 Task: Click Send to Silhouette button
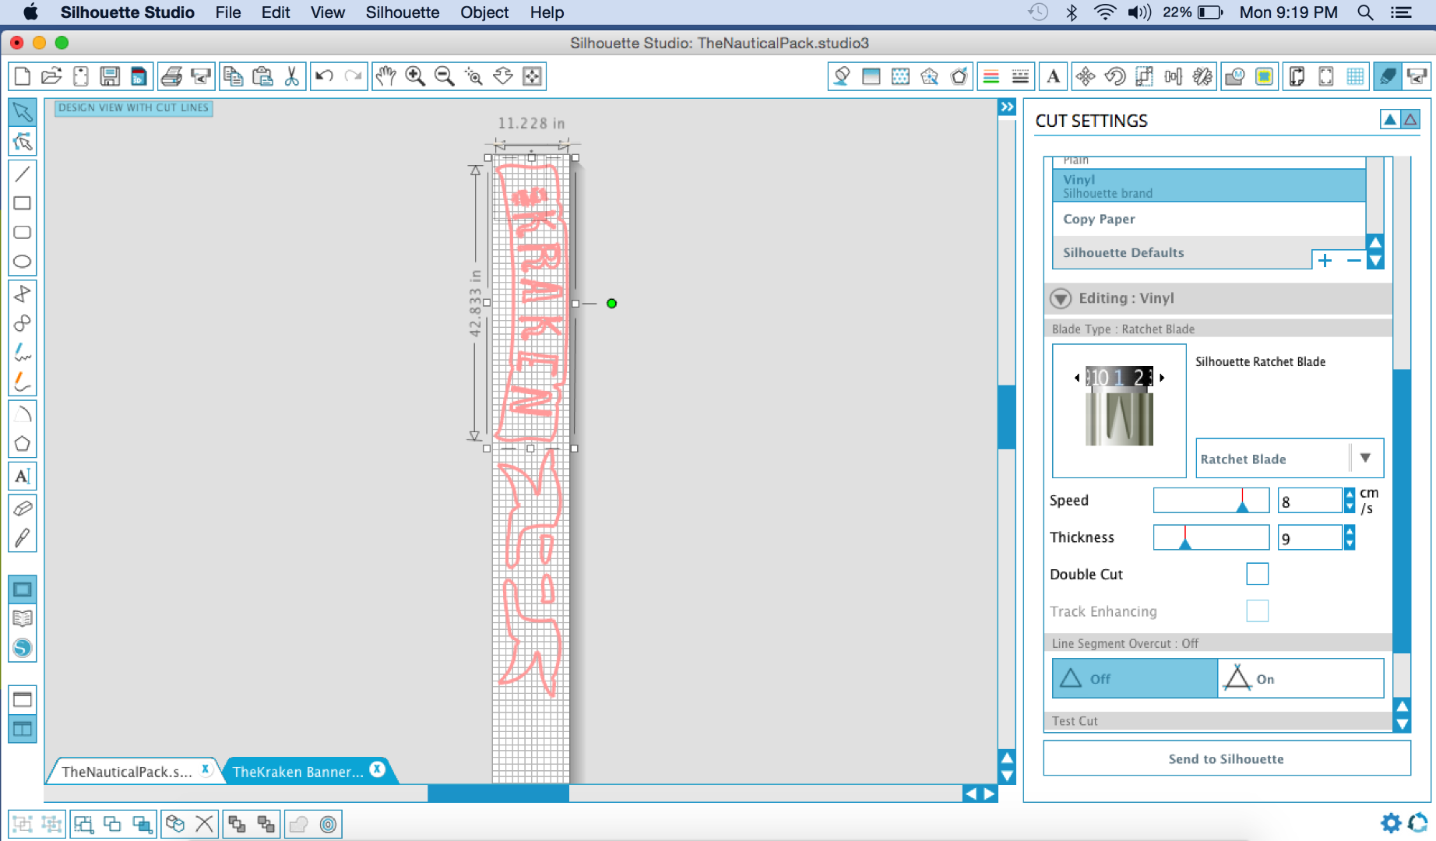point(1227,758)
